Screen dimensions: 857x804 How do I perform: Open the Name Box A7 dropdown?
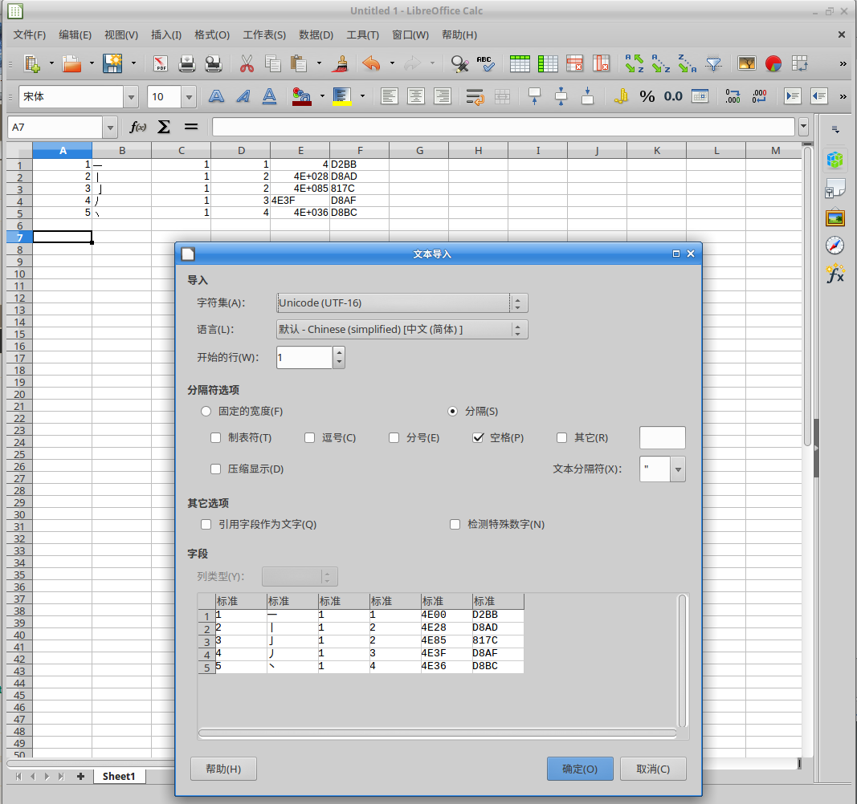(110, 128)
